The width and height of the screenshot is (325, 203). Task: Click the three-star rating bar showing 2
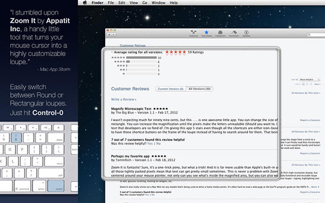tap(141, 66)
